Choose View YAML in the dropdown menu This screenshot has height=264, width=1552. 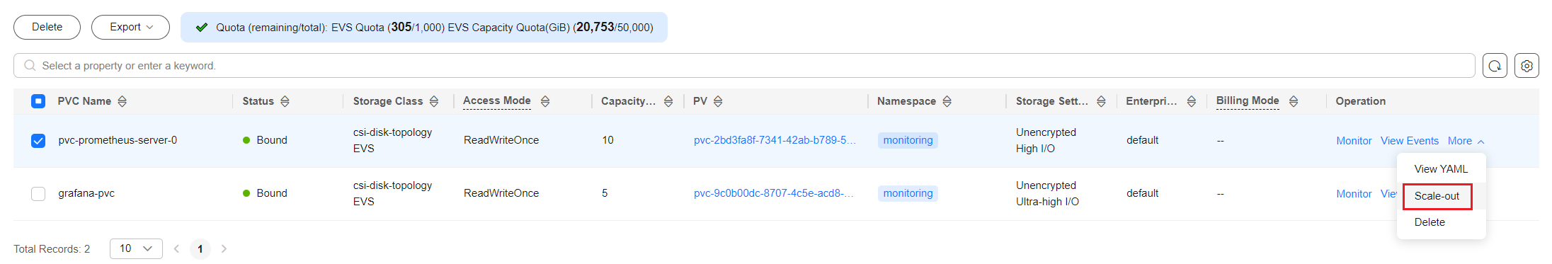pos(1441,169)
